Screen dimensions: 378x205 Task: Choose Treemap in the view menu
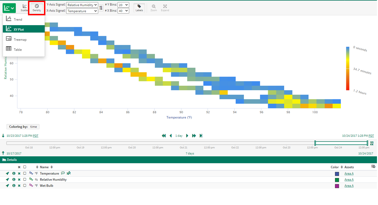coord(20,40)
